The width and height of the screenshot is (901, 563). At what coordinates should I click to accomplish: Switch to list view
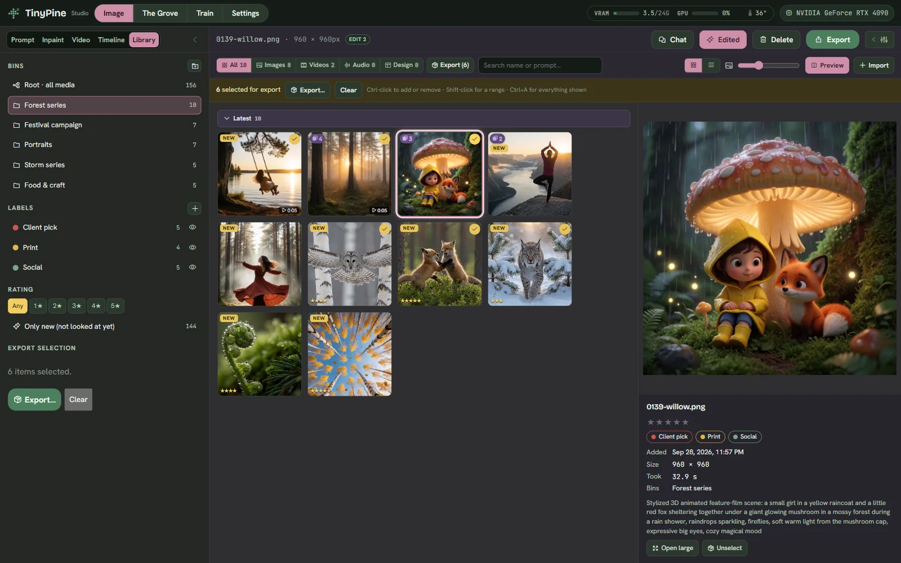point(711,65)
